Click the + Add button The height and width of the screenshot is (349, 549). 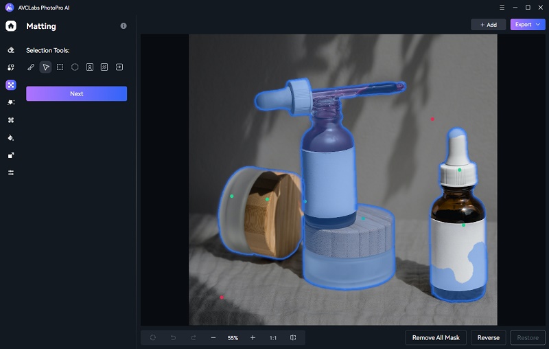pos(489,25)
